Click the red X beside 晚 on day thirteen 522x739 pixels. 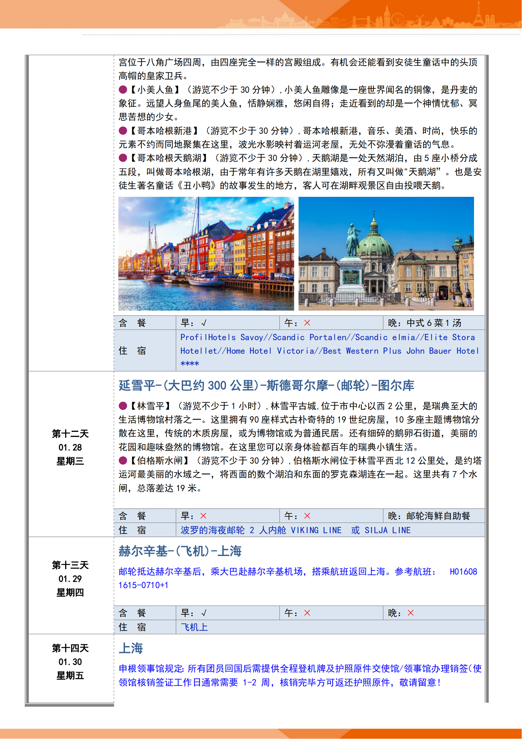click(411, 613)
